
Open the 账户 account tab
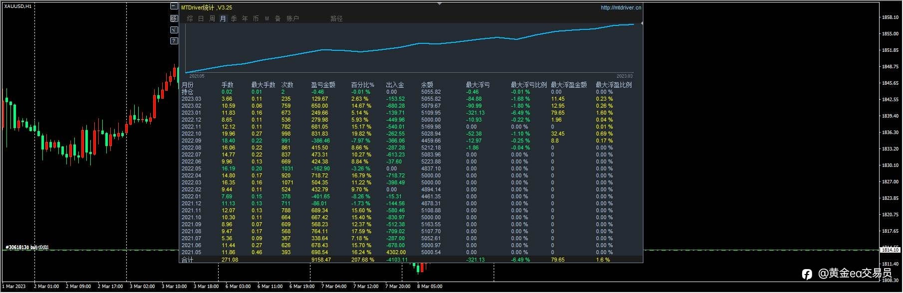293,19
